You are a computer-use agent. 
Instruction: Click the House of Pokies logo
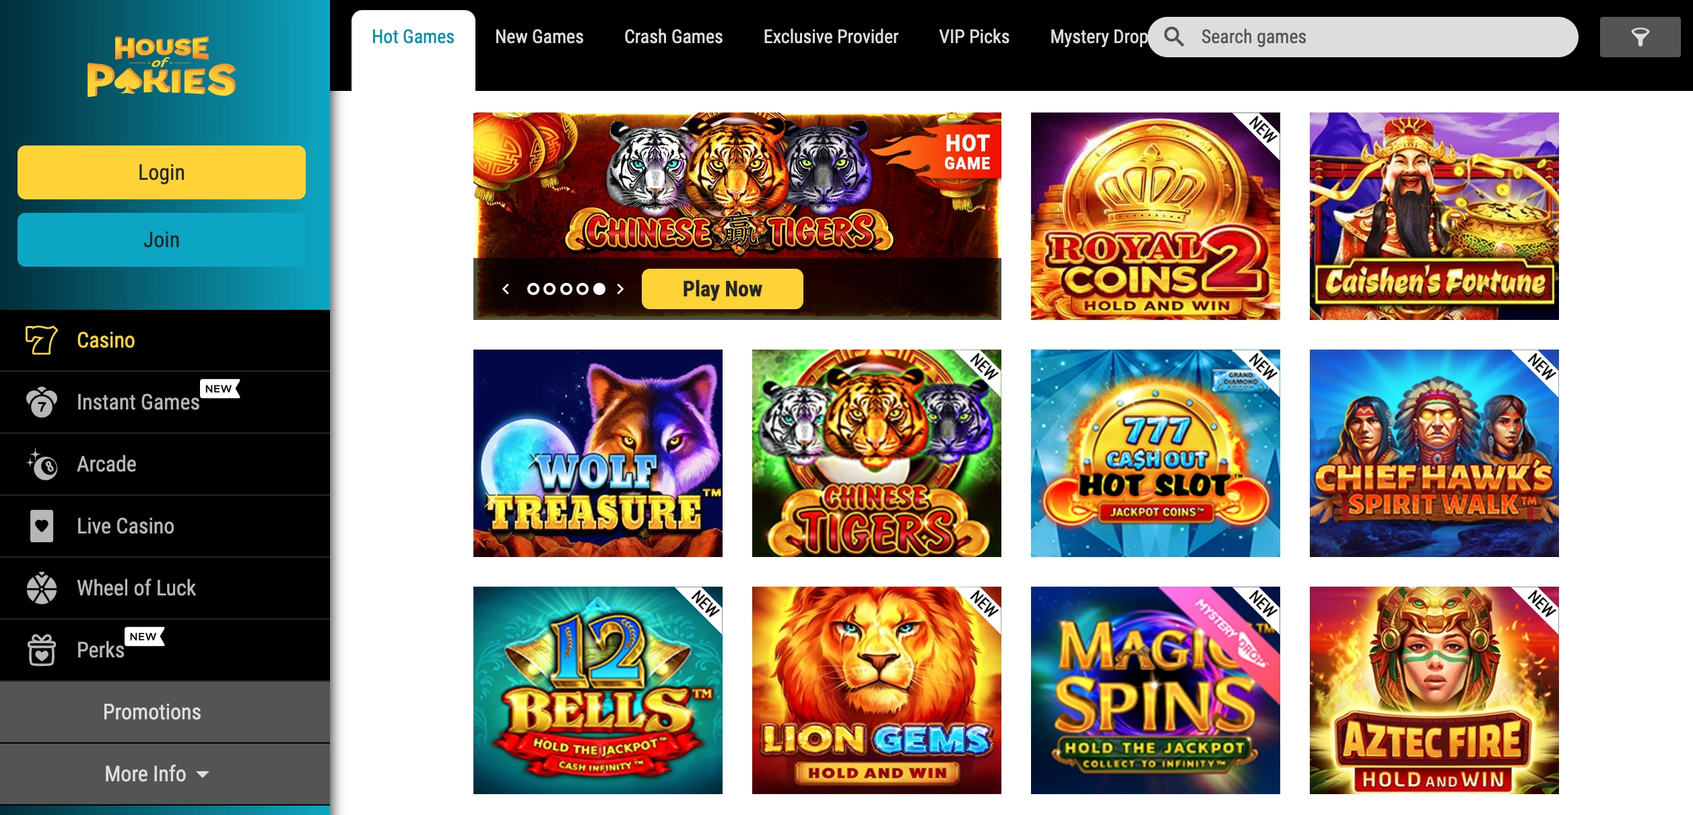tap(162, 66)
